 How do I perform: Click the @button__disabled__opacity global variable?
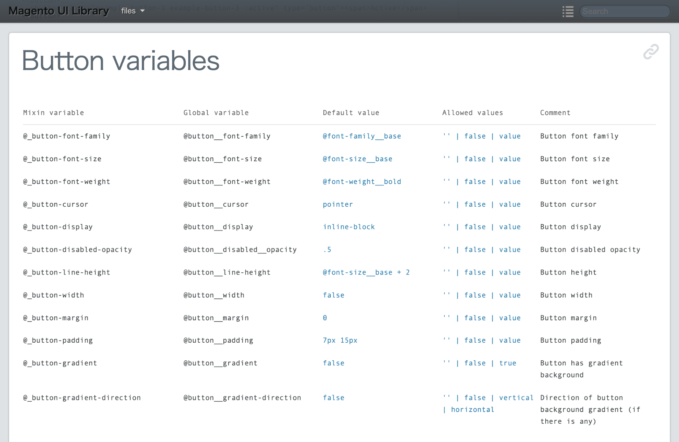click(240, 250)
